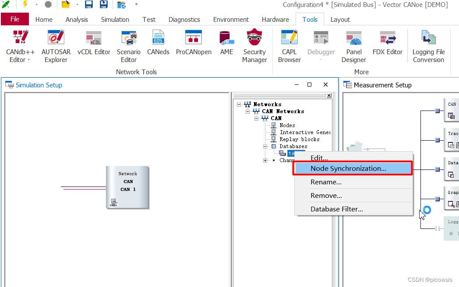Open the CAPL Browser
The image size is (459, 287).
[x=289, y=46]
